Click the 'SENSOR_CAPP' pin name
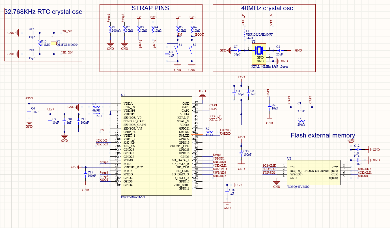 135,121
